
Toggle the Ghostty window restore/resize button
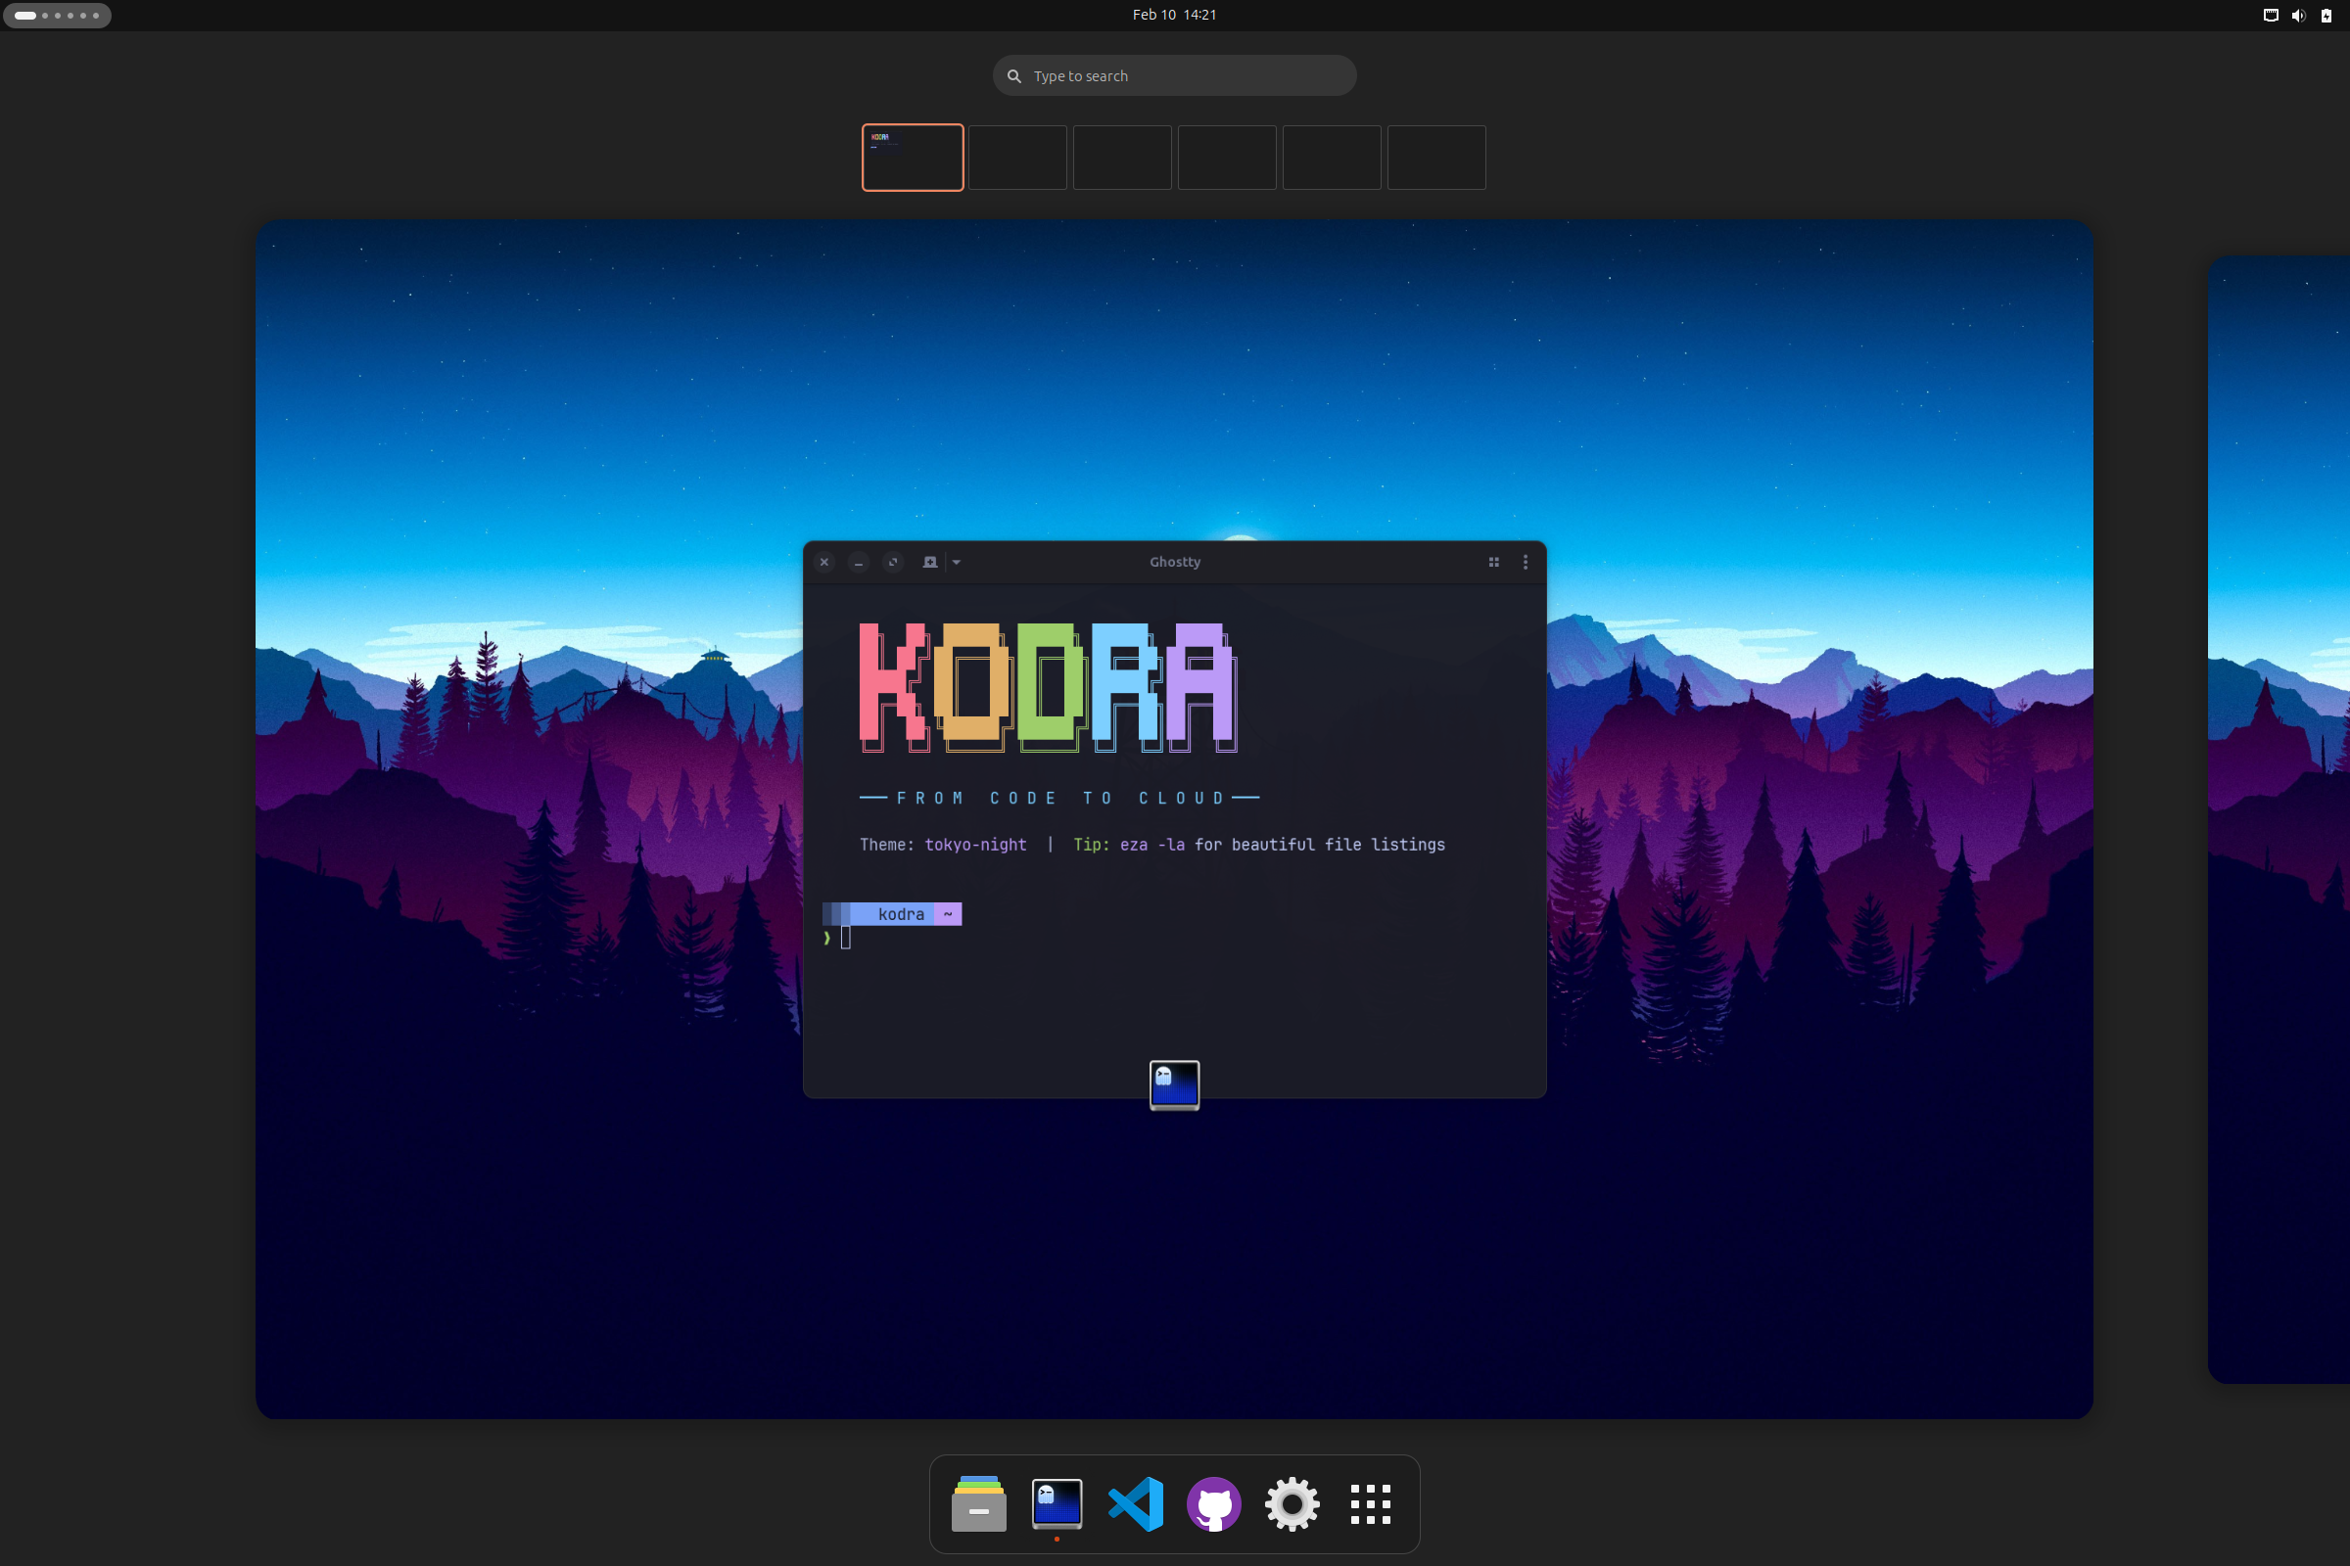[892, 561]
